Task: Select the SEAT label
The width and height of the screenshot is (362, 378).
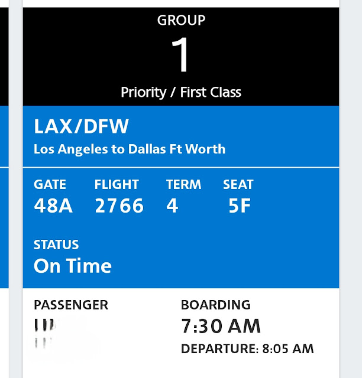Action: (238, 185)
